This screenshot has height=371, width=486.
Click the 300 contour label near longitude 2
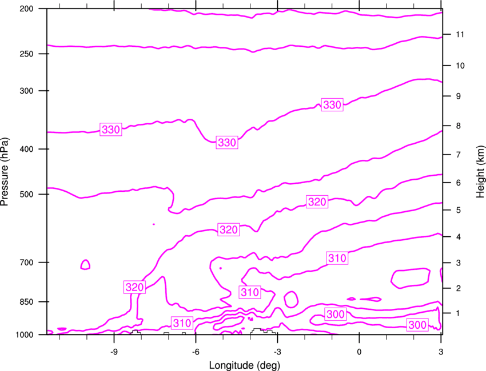[x=417, y=325]
